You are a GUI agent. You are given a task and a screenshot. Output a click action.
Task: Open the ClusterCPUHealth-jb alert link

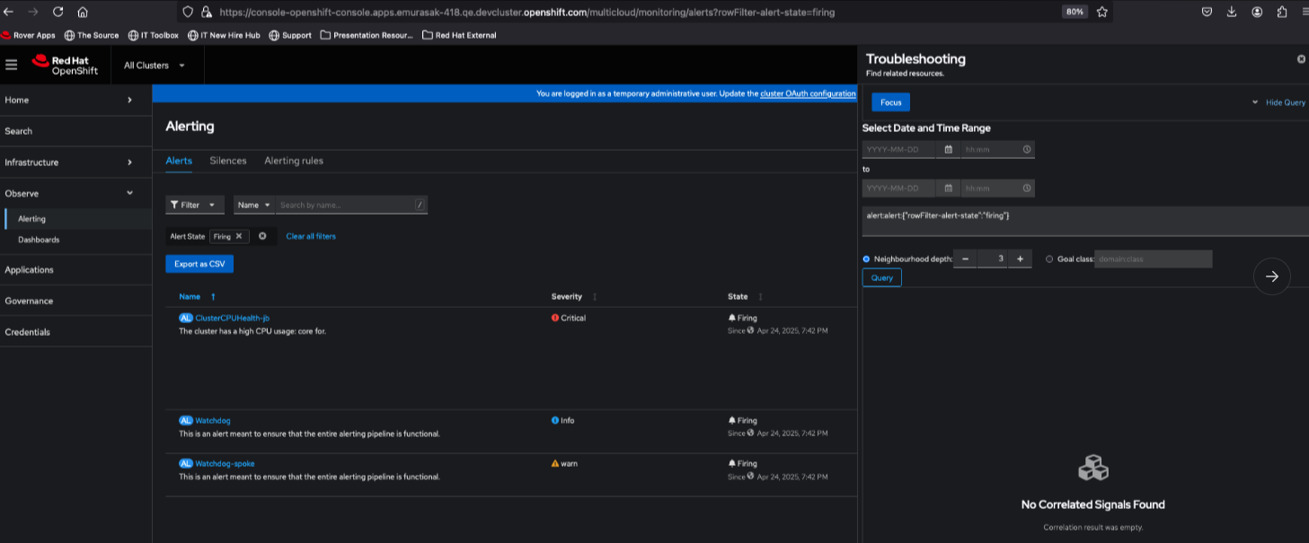(x=232, y=318)
